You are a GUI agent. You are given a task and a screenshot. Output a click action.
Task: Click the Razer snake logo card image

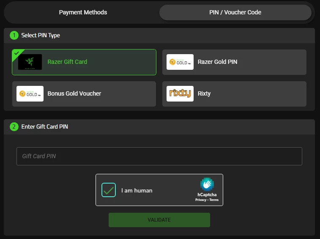click(30, 62)
